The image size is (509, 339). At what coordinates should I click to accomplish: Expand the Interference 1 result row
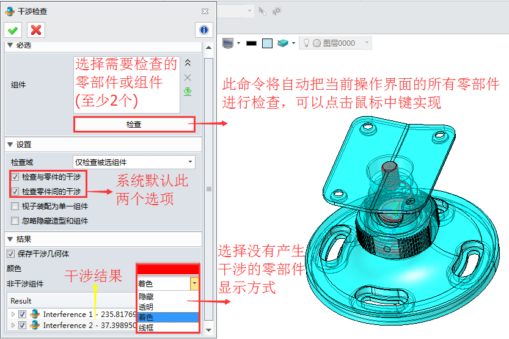tap(13, 314)
